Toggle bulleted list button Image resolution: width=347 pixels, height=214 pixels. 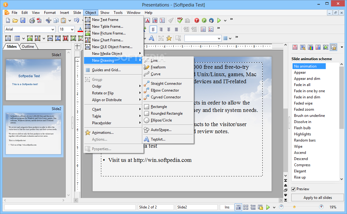click(x=203, y=29)
